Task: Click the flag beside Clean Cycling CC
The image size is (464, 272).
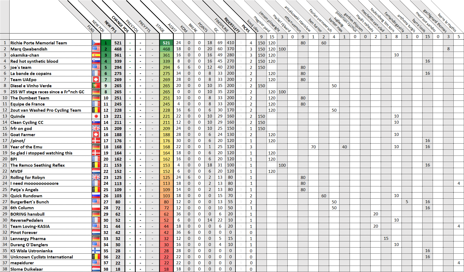Action: (96, 122)
